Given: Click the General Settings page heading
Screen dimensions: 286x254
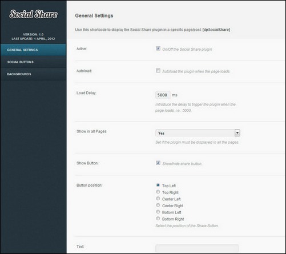Looking at the screenshot, I should pyautogui.click(x=94, y=15).
